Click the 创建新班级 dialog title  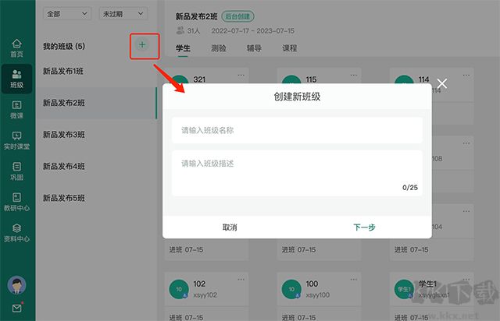[297, 97]
